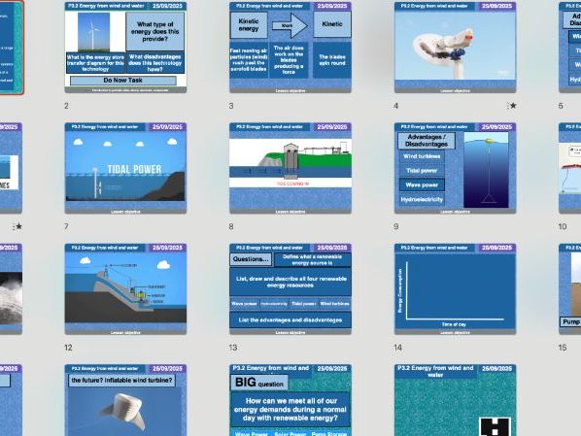This screenshot has width=581, height=436.
Task: Click the slide number 7 label
Action: point(66,226)
